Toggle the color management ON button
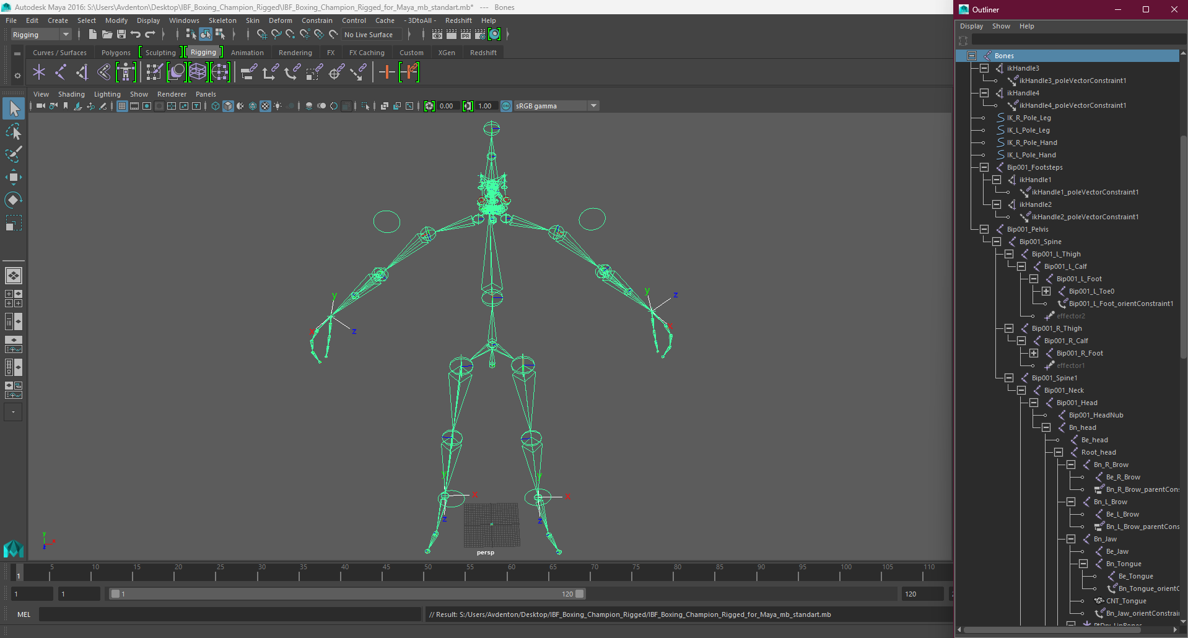This screenshot has height=638, width=1188. click(506, 106)
